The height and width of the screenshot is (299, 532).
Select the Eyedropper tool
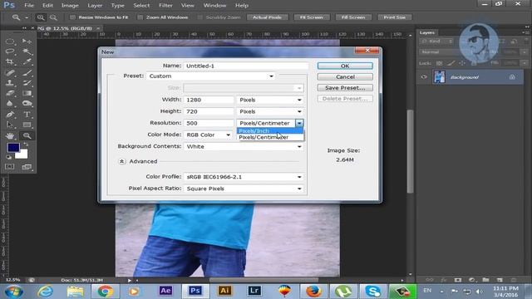tap(27, 61)
